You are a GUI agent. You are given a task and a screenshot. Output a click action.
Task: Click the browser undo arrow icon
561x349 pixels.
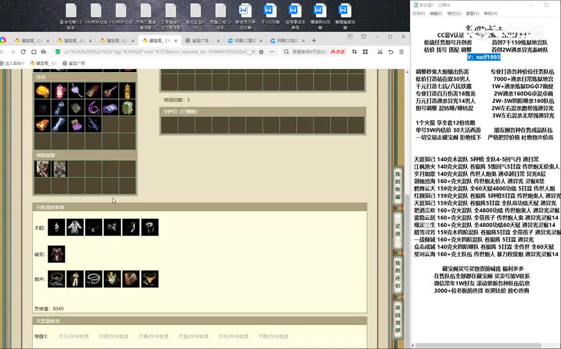pyautogui.click(x=391, y=52)
